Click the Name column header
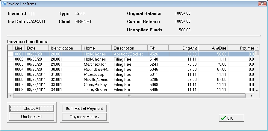Screen dimensions: 268x131 click(x=96, y=48)
